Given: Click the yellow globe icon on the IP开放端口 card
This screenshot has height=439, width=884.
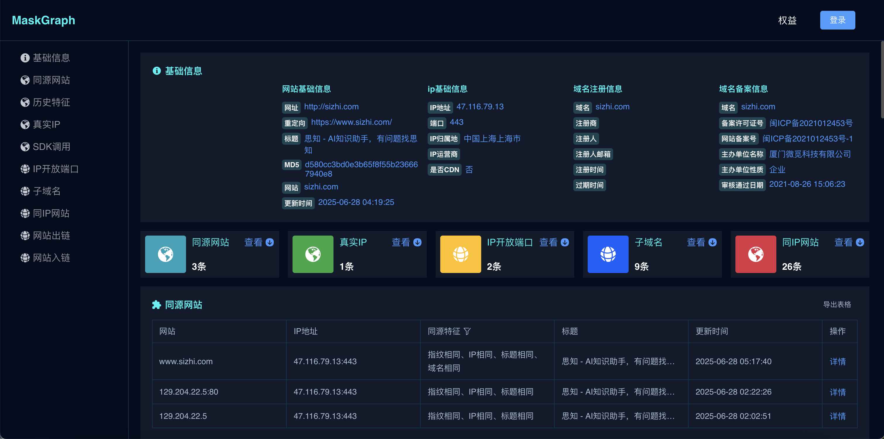Looking at the screenshot, I should (460, 254).
